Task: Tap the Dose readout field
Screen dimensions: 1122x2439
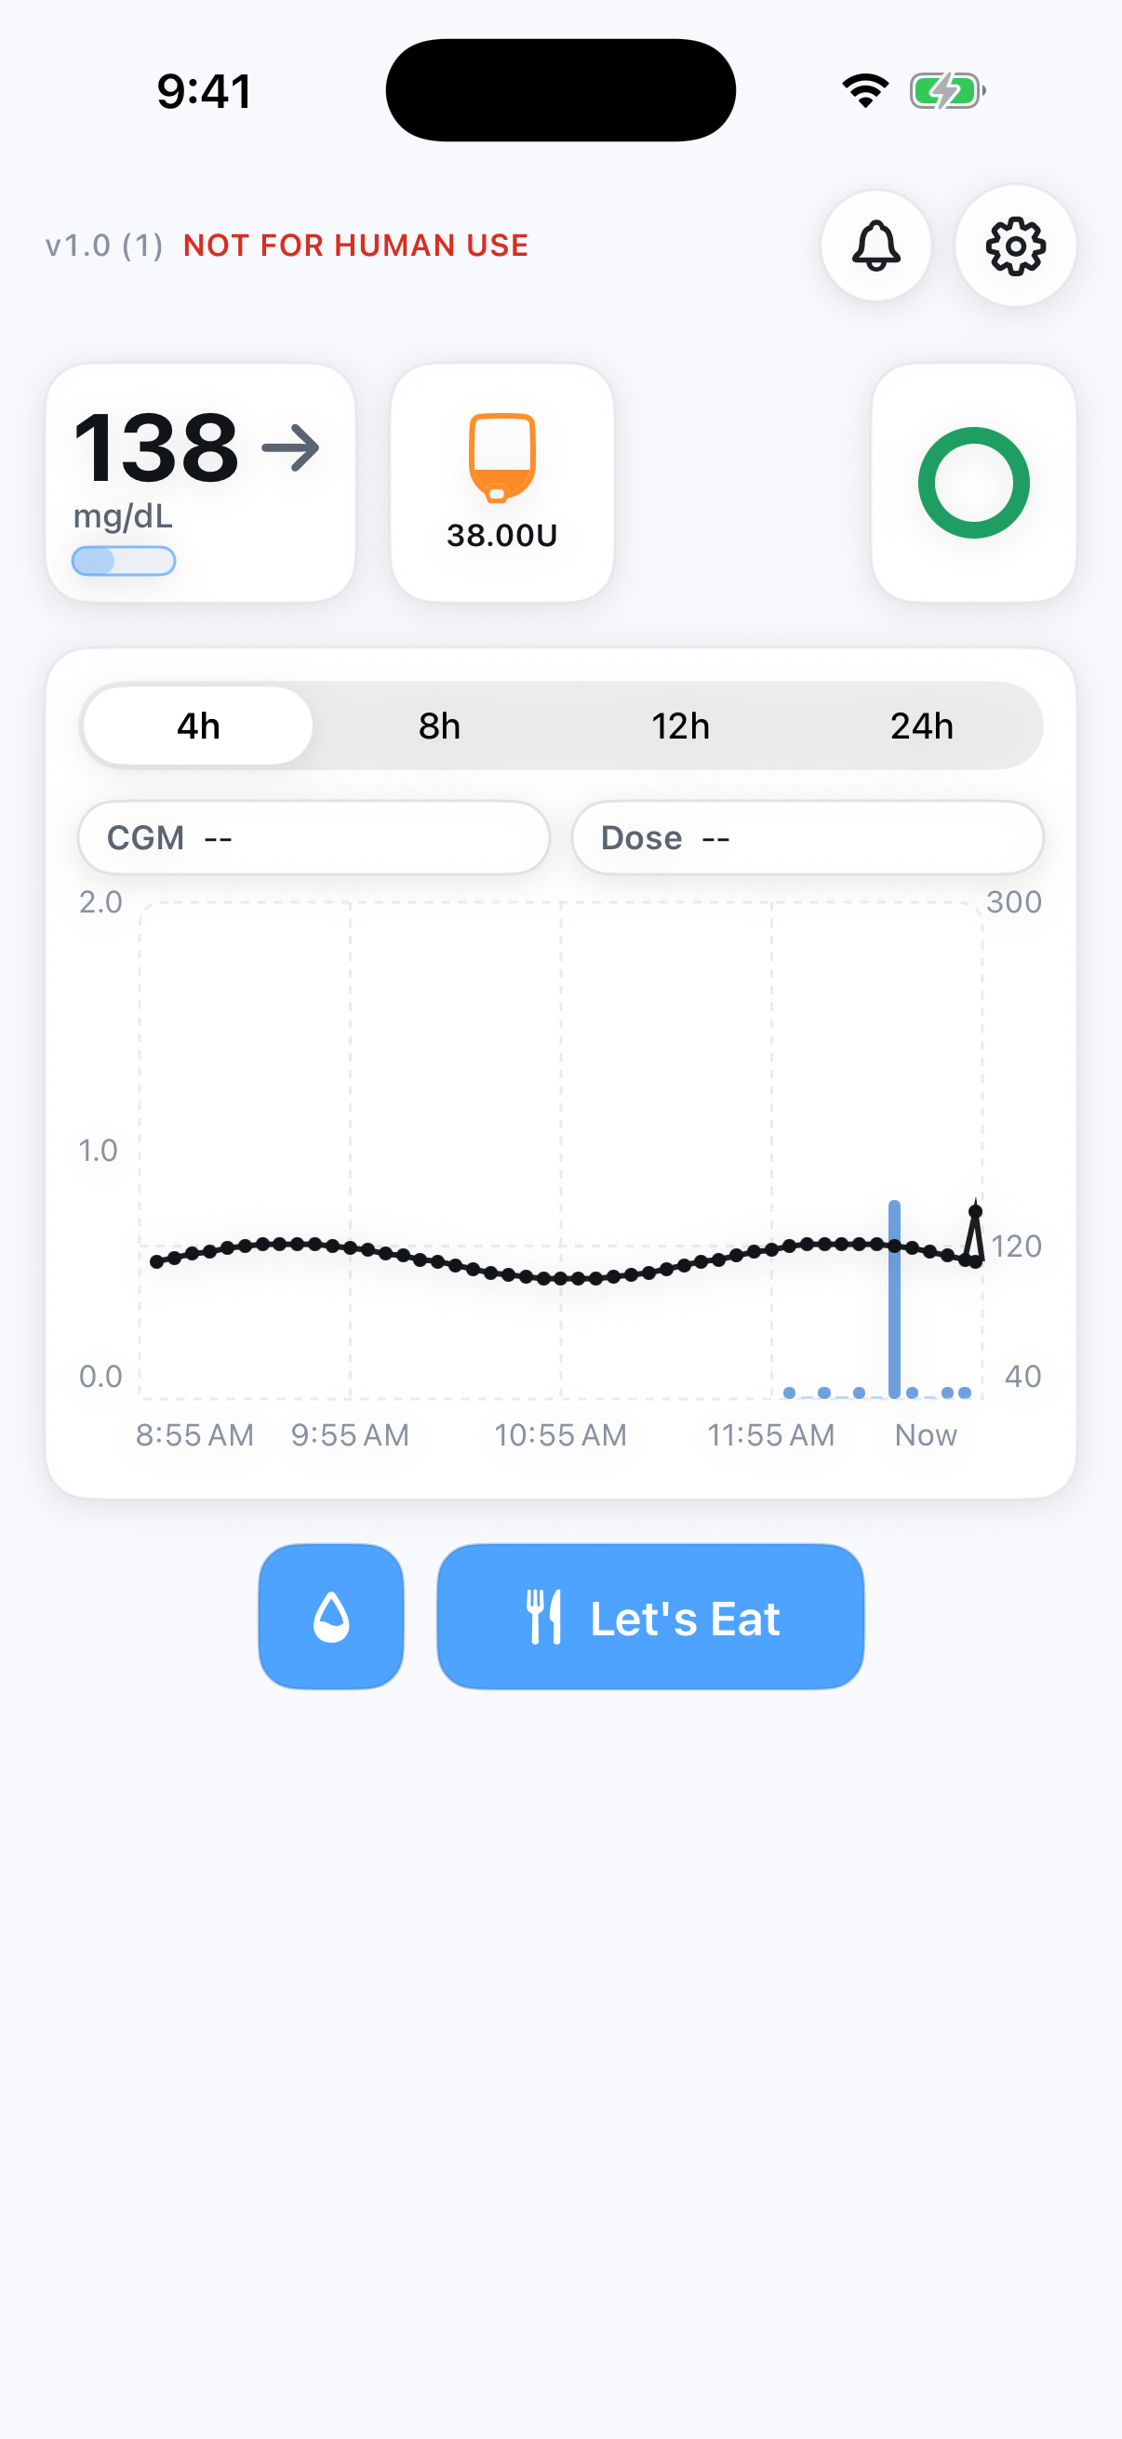Action: point(808,838)
